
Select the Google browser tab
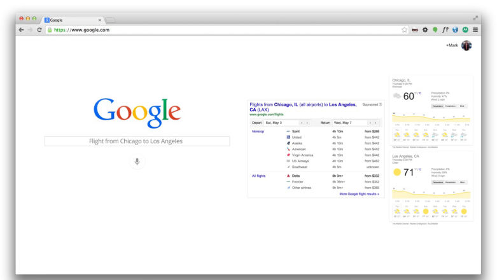click(x=73, y=20)
